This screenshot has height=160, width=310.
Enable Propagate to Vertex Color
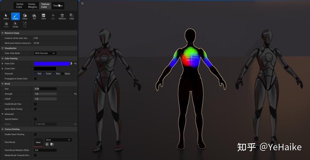(35, 79)
